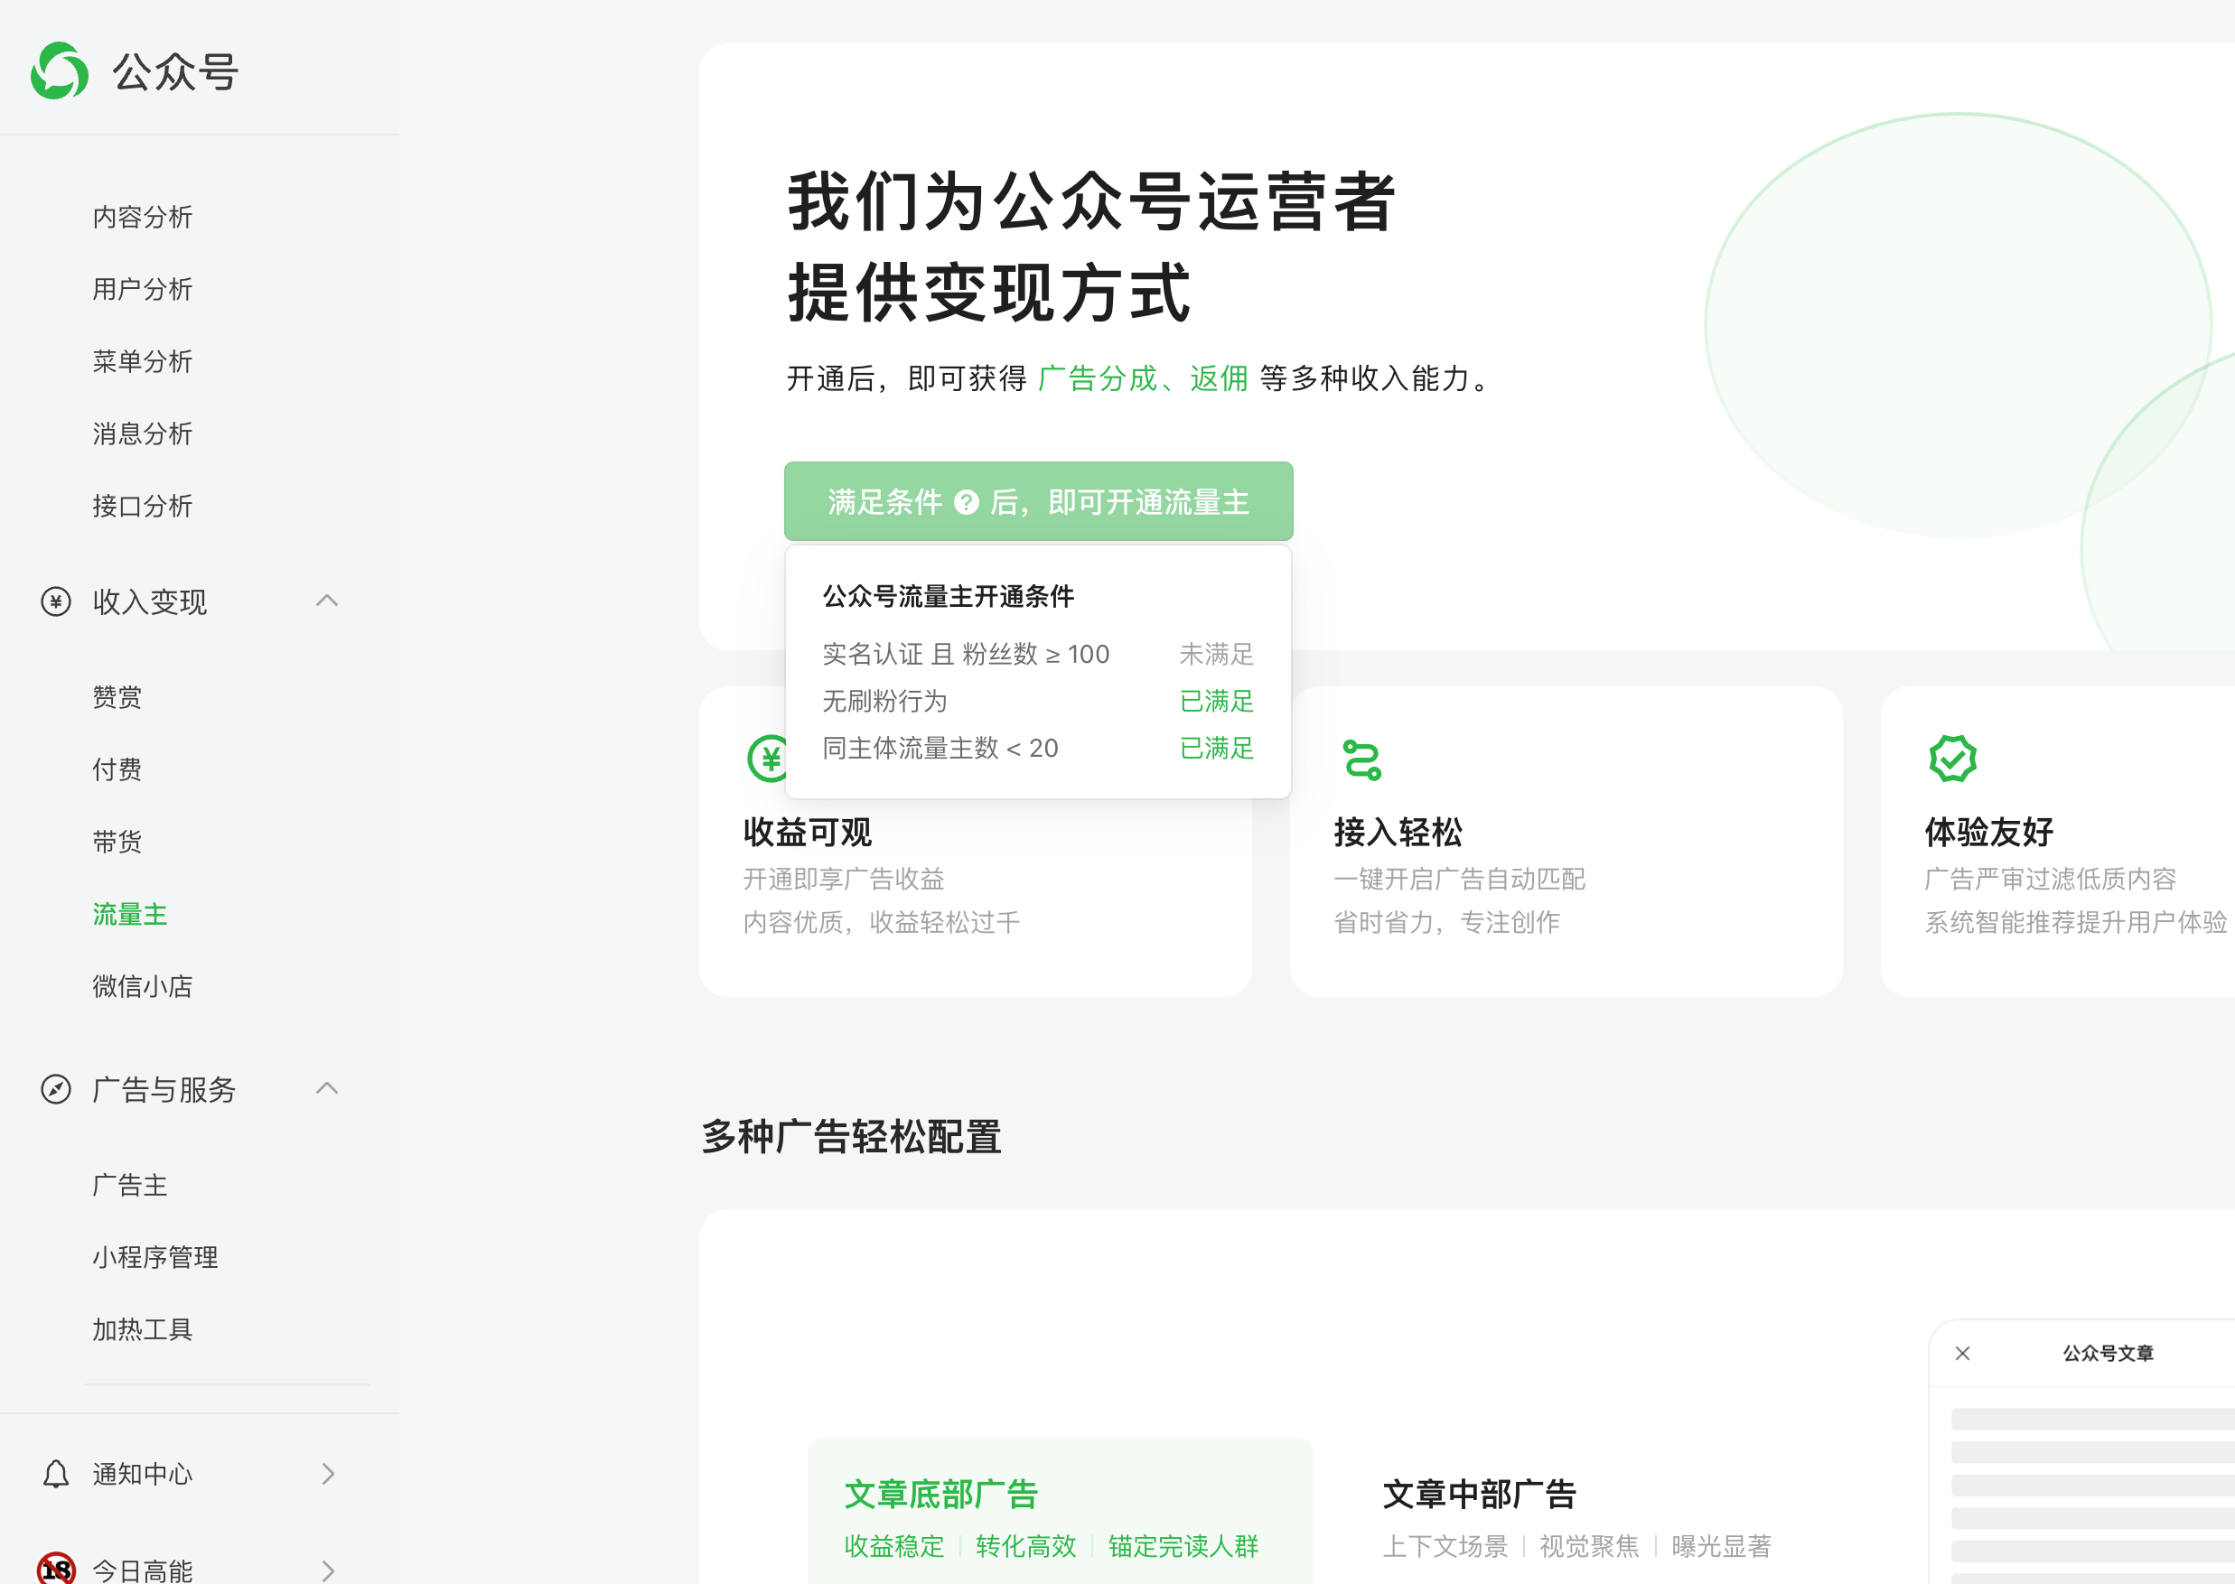This screenshot has width=2235, height=1584.
Task: Click the 收益可观 card title
Action: click(807, 832)
